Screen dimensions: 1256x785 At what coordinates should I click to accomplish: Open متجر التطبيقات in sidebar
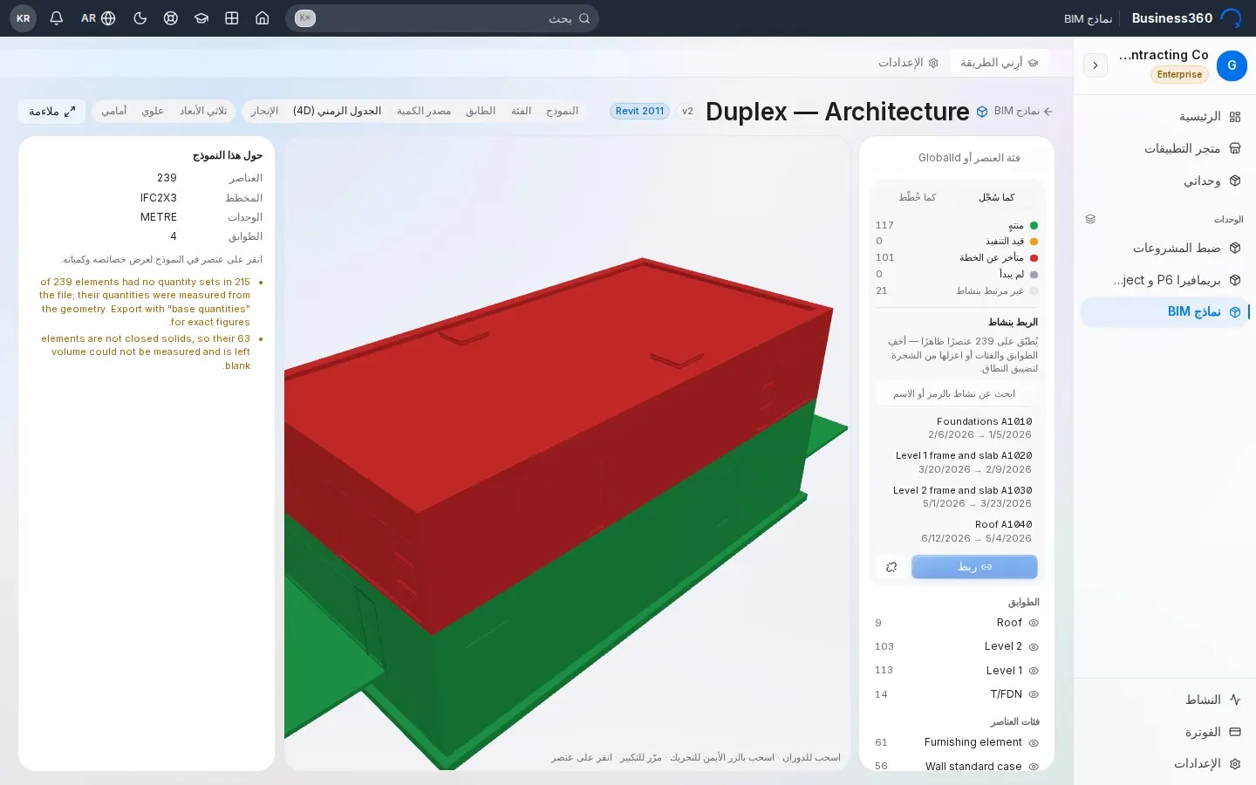click(x=1164, y=148)
